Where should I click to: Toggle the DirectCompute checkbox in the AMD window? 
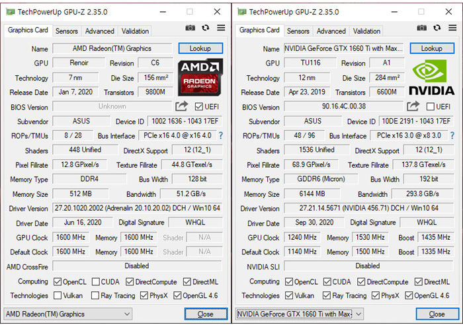click(130, 282)
